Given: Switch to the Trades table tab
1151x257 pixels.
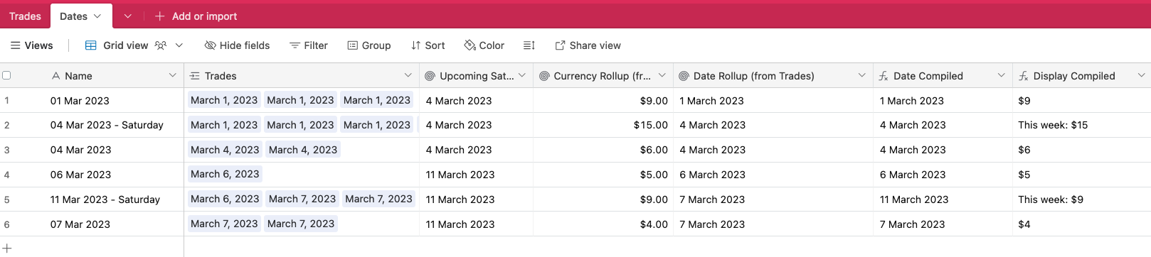Looking at the screenshot, I should 25,16.
